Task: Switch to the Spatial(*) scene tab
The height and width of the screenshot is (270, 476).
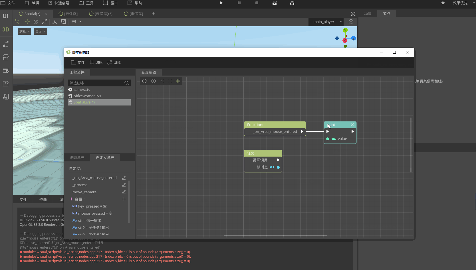Action: (30, 14)
